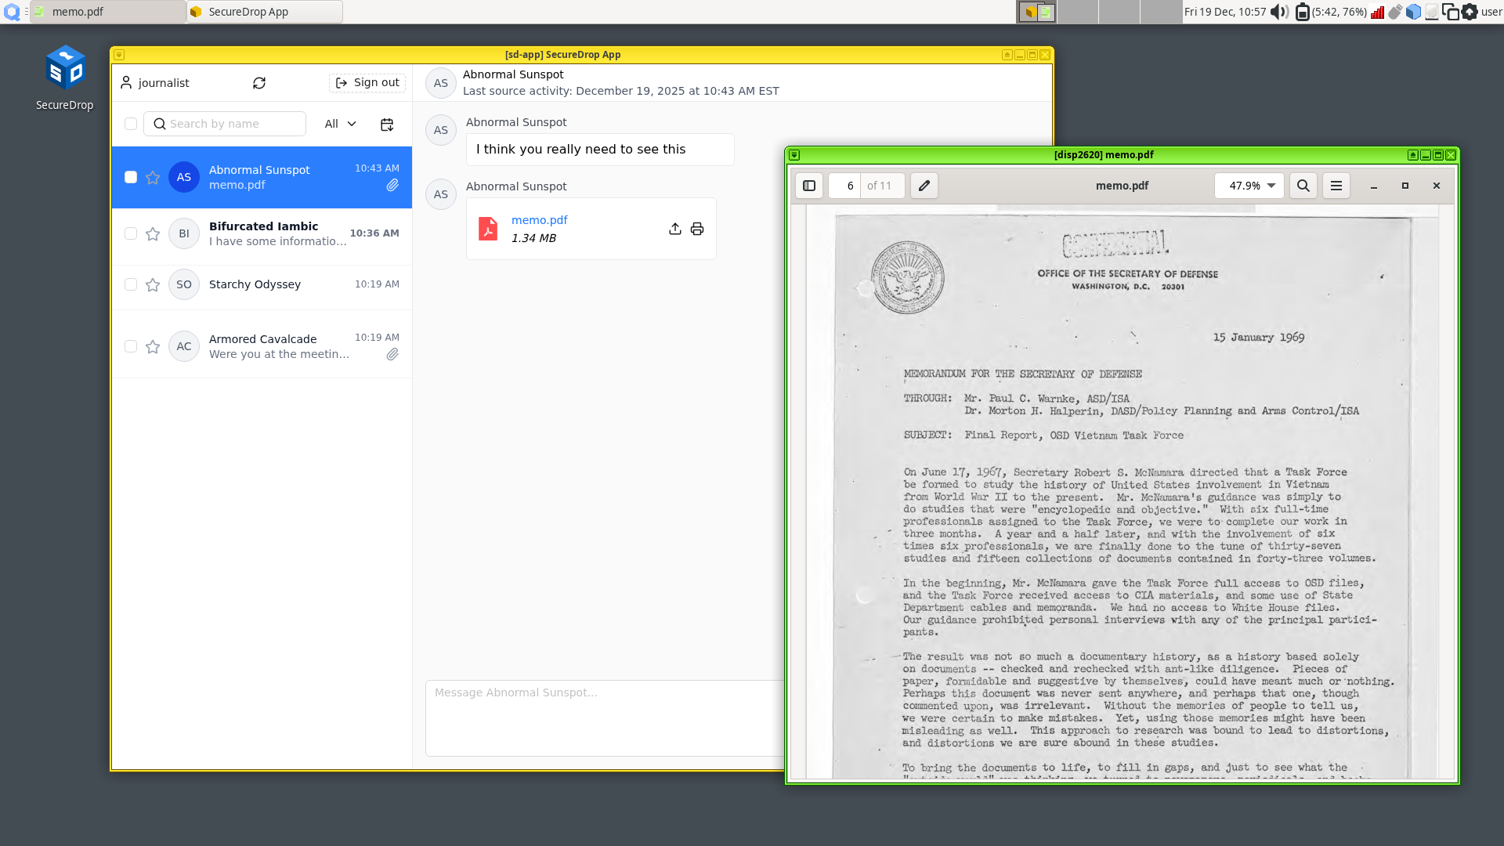Screen dimensions: 1504x846
Task: Search within memo.pdf using the magnifier icon
Action: pyautogui.click(x=1303, y=186)
